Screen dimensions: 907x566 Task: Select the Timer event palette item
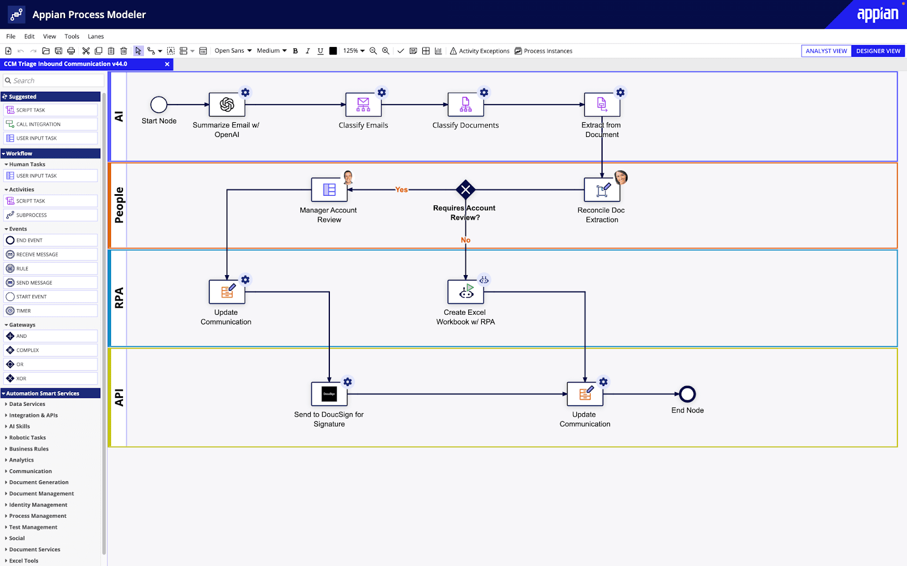coord(50,311)
